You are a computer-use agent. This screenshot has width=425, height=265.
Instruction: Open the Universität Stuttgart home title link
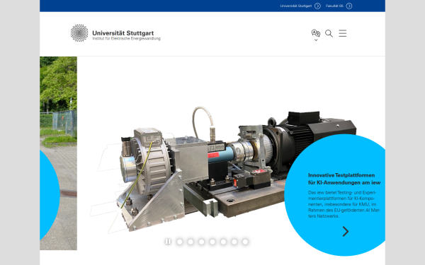point(123,33)
